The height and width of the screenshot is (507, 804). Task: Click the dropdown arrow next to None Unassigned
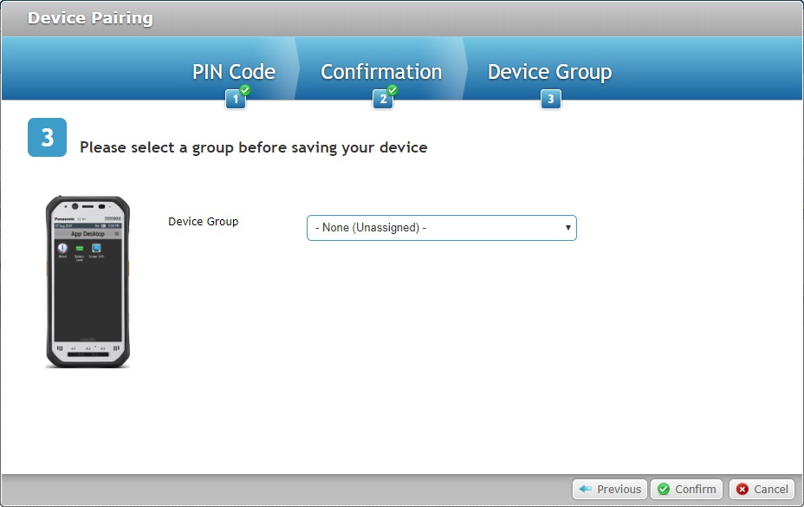tap(567, 227)
